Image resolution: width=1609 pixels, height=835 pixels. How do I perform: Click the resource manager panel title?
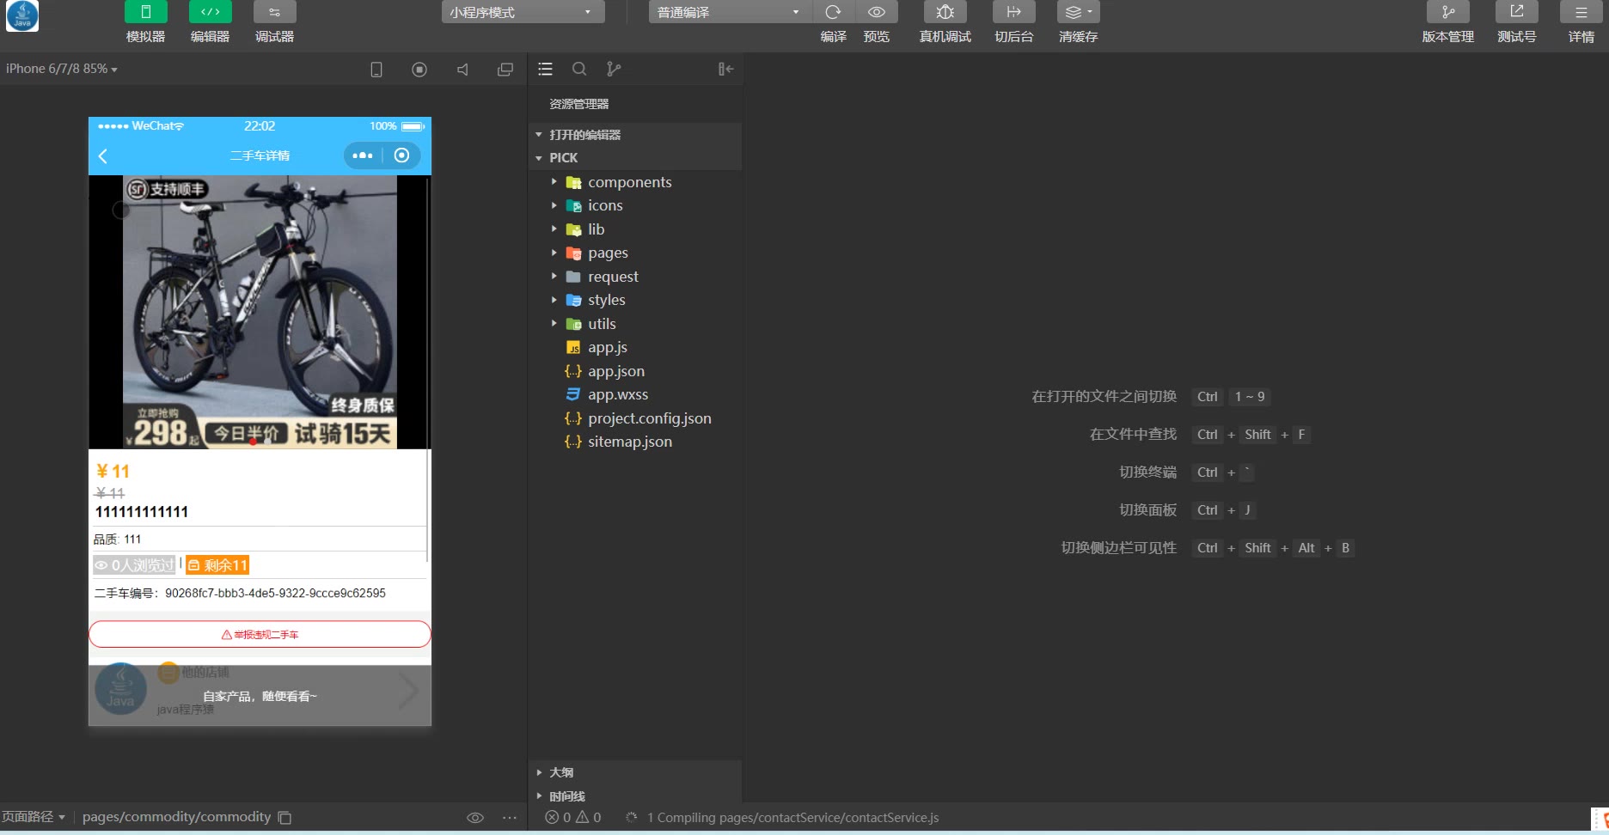pyautogui.click(x=579, y=104)
